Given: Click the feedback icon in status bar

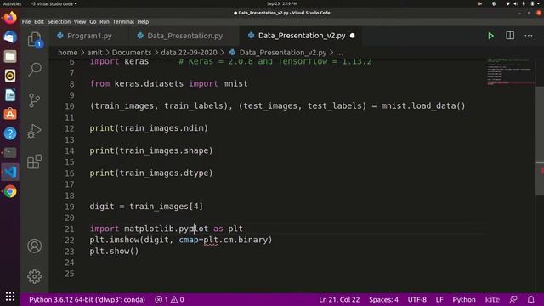Looking at the screenshot, I should click(x=513, y=299).
